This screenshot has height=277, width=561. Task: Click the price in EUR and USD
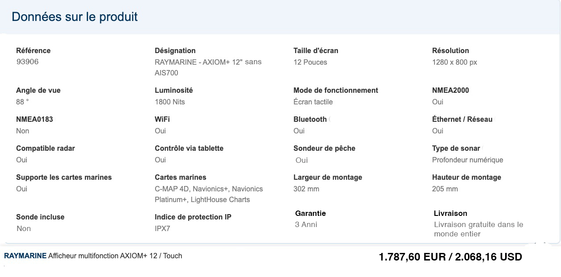tap(450, 257)
